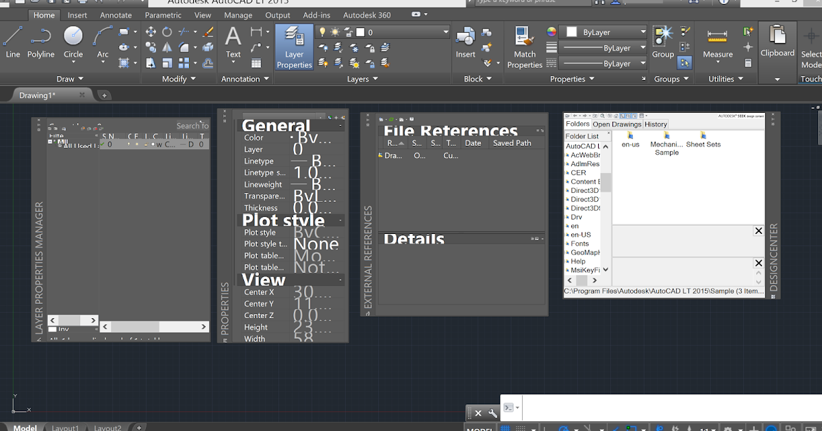Switch to the Annotate ribbon tab
Image resolution: width=822 pixels, height=431 pixels.
tap(116, 15)
